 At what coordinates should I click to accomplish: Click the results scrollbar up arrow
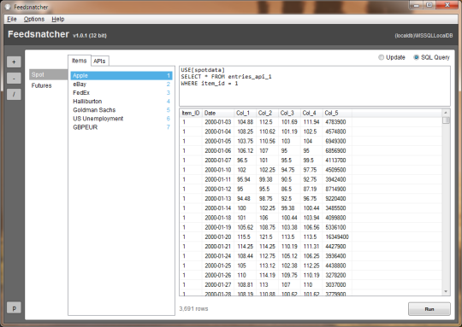pyautogui.click(x=446, y=113)
